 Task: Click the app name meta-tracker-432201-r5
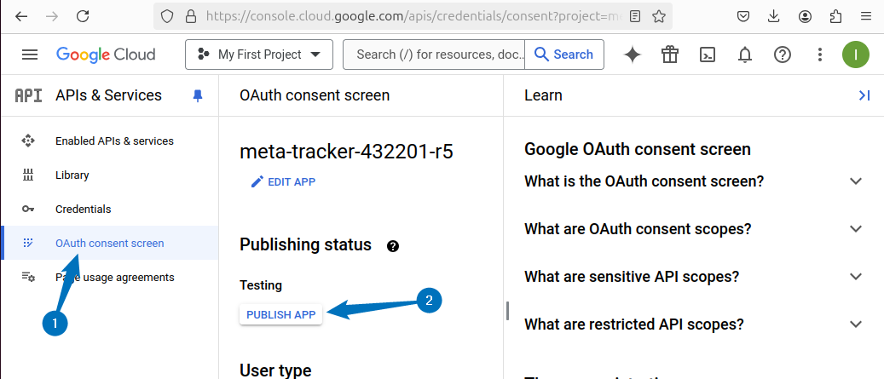pyautogui.click(x=346, y=152)
